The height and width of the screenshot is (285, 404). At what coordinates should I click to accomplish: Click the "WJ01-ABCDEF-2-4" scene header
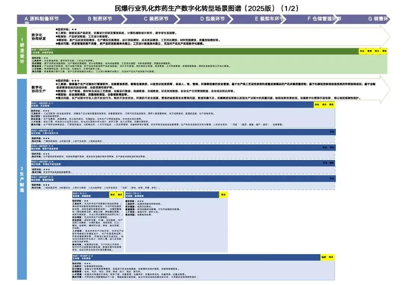(183, 163)
